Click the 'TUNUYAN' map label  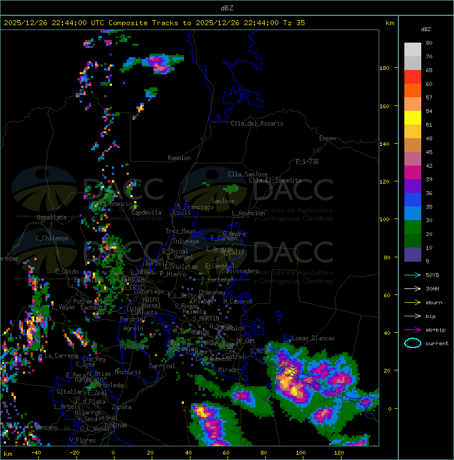click(116, 426)
